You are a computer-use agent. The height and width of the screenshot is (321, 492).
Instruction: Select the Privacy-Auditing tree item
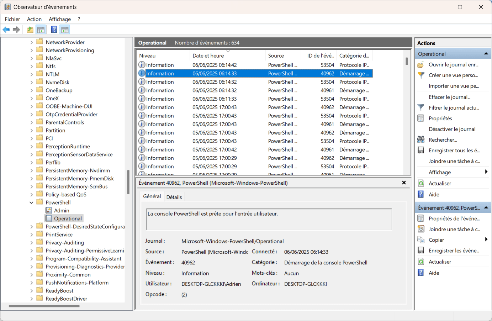(65, 243)
